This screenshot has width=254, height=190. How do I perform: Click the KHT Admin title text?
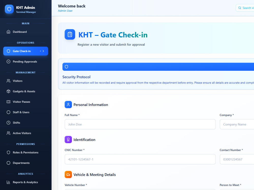pos(25,8)
